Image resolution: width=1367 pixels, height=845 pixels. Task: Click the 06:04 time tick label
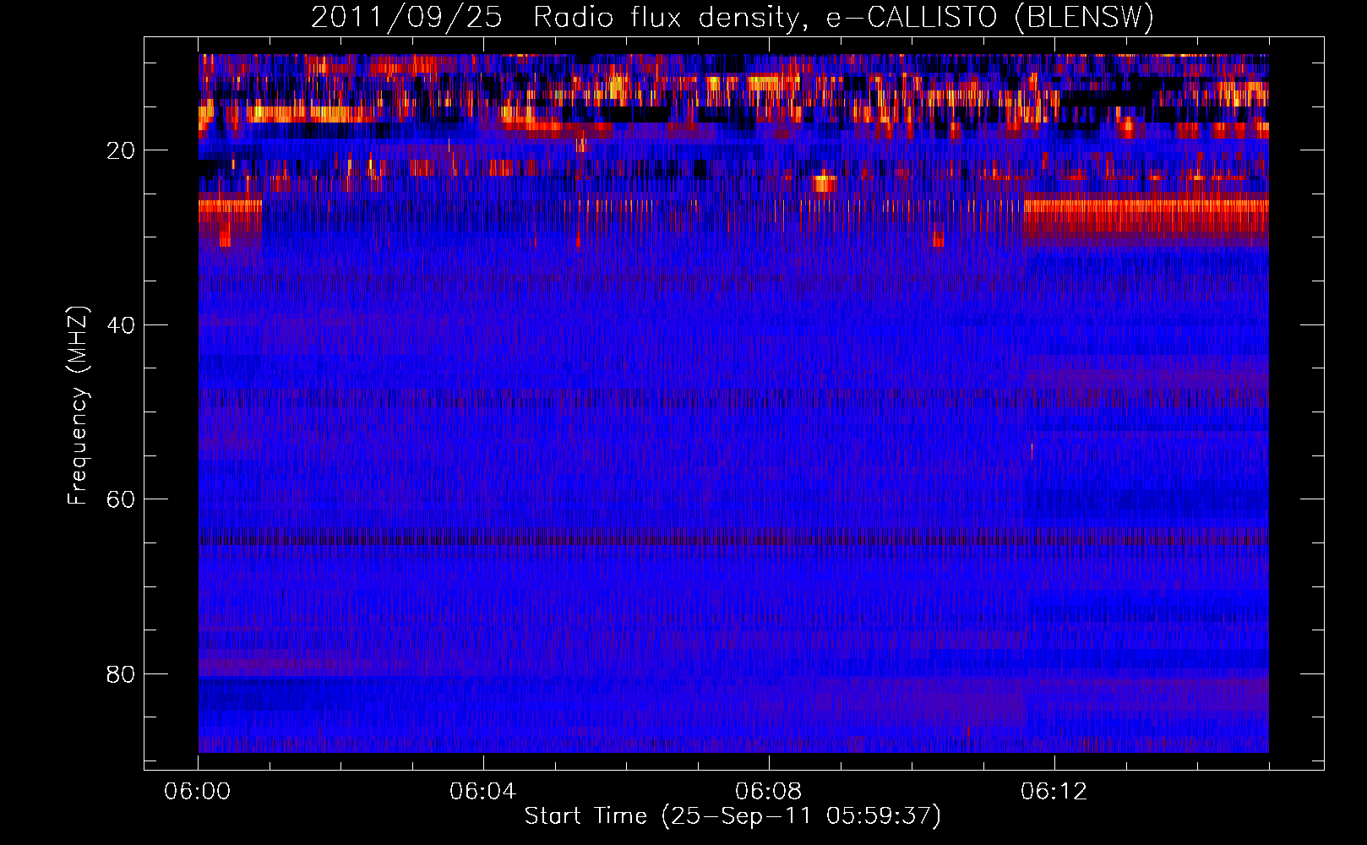click(483, 792)
